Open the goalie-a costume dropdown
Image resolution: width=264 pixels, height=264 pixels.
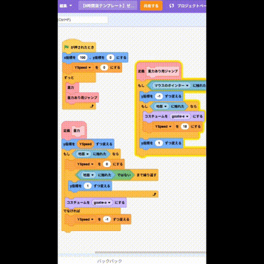point(102,203)
